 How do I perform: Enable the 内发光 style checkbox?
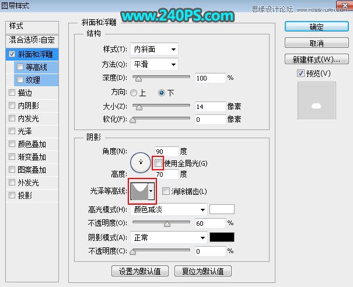tap(12, 118)
